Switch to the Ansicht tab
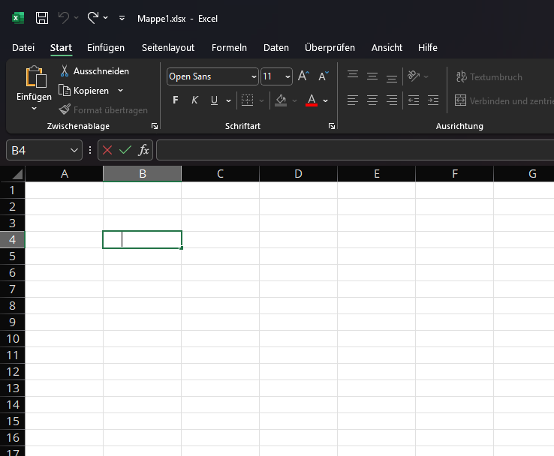 (x=387, y=48)
